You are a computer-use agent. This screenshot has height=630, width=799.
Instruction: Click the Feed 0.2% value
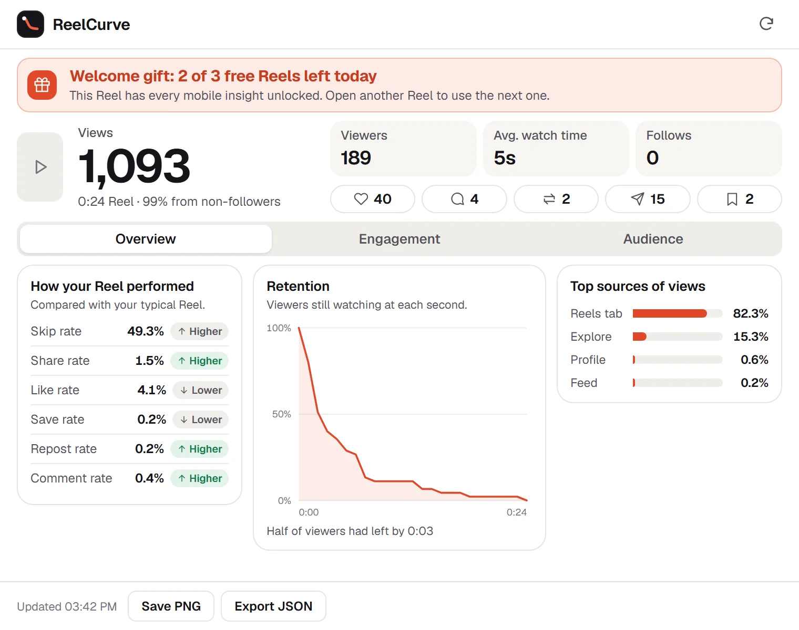click(754, 383)
